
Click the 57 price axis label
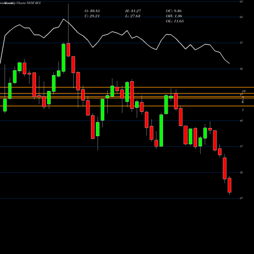[241, 43]
